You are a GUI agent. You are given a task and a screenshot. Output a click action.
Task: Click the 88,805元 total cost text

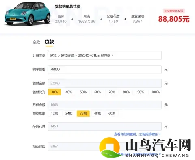174,19
